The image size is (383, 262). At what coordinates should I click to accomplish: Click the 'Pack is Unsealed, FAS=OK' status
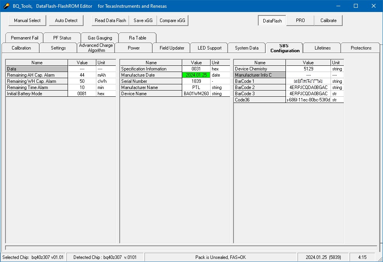(221, 257)
